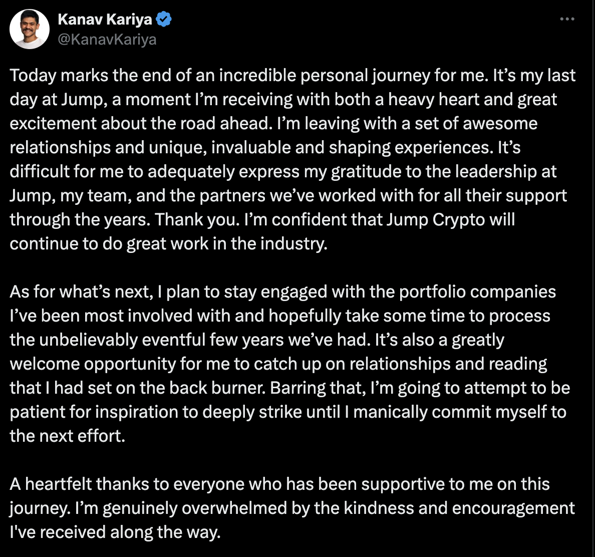Click the line ending "great work in the industry."
The width and height of the screenshot is (595, 557).
pos(168,243)
